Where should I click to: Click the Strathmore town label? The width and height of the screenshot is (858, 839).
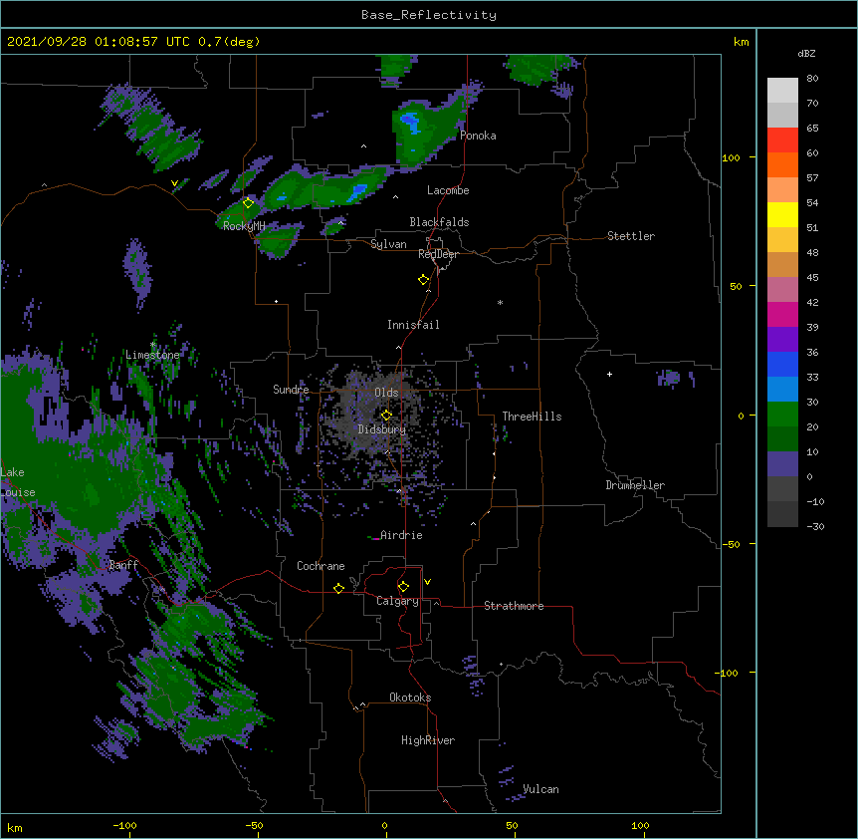coord(514,606)
